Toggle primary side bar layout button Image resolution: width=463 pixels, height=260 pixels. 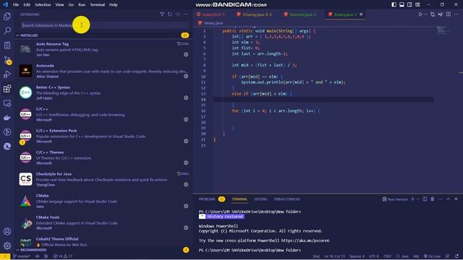394,5
